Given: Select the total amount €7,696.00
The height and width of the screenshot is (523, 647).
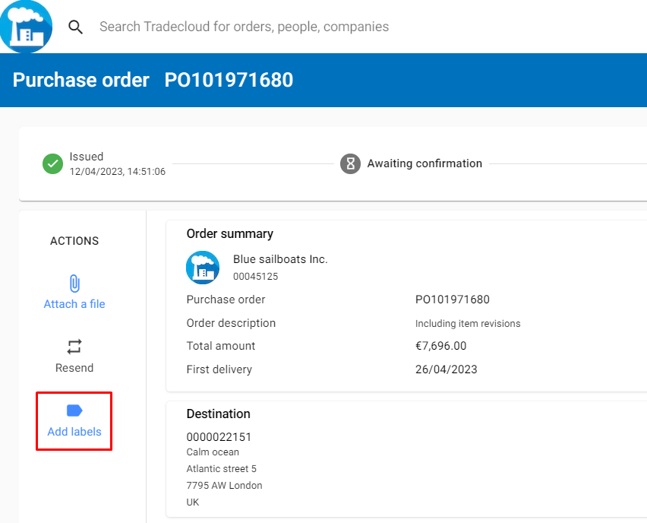Looking at the screenshot, I should 440,346.
